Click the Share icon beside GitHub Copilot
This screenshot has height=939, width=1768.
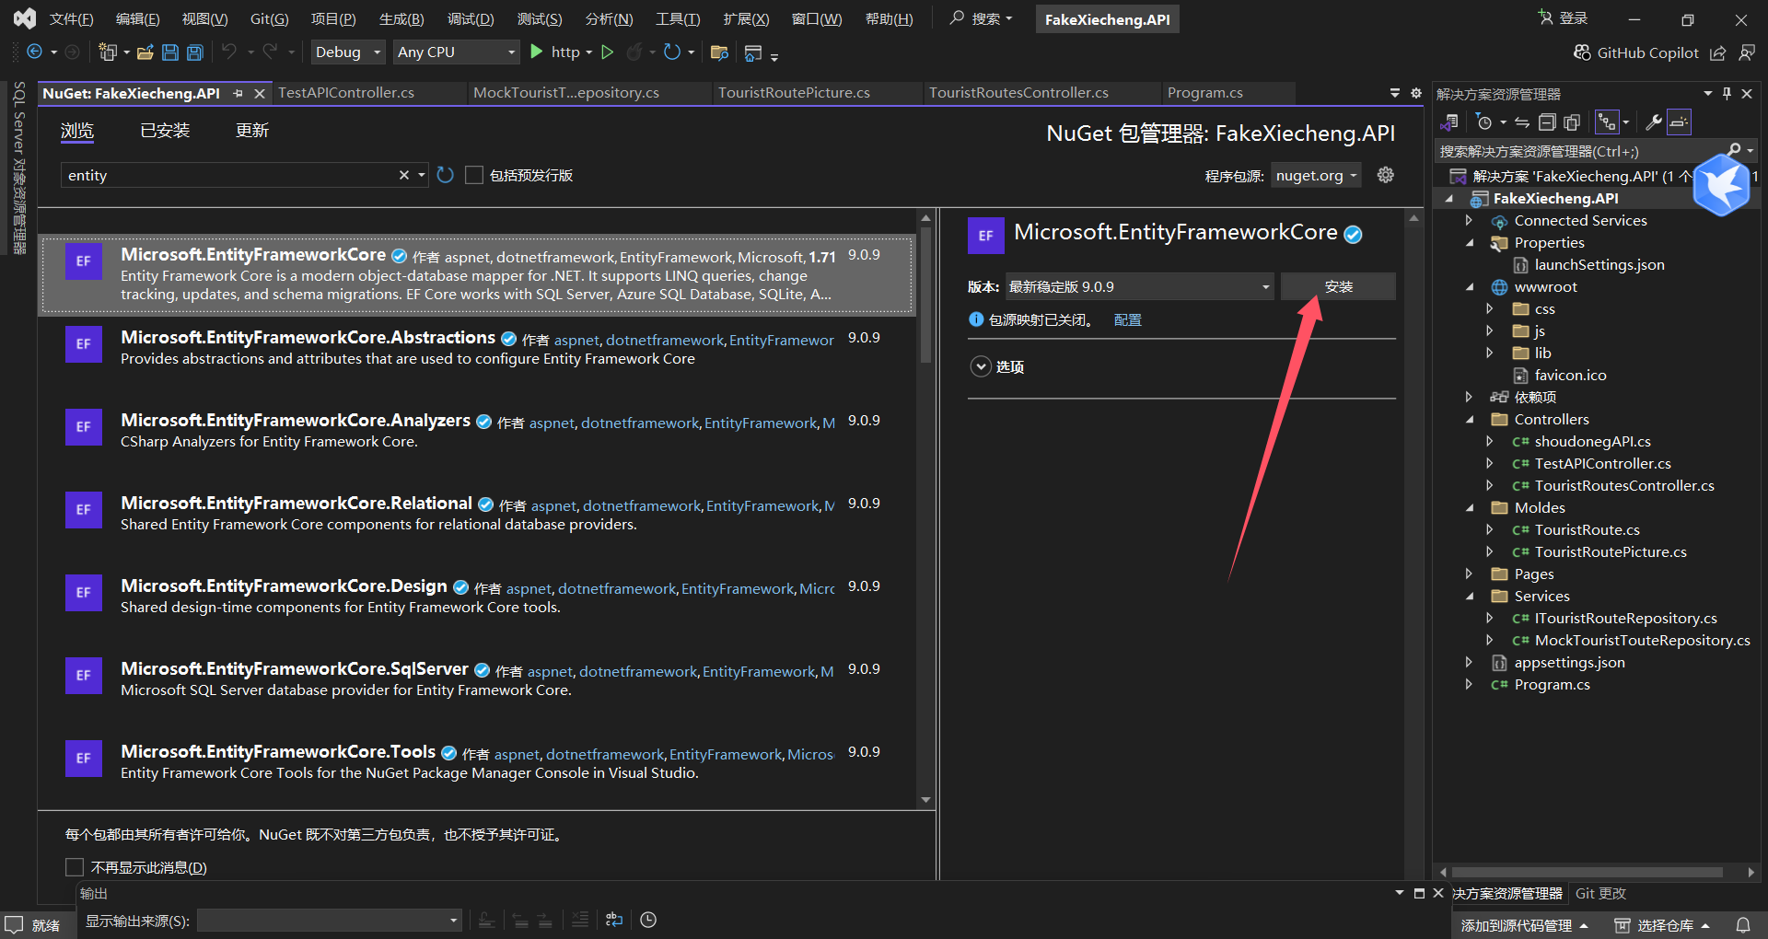(1718, 53)
